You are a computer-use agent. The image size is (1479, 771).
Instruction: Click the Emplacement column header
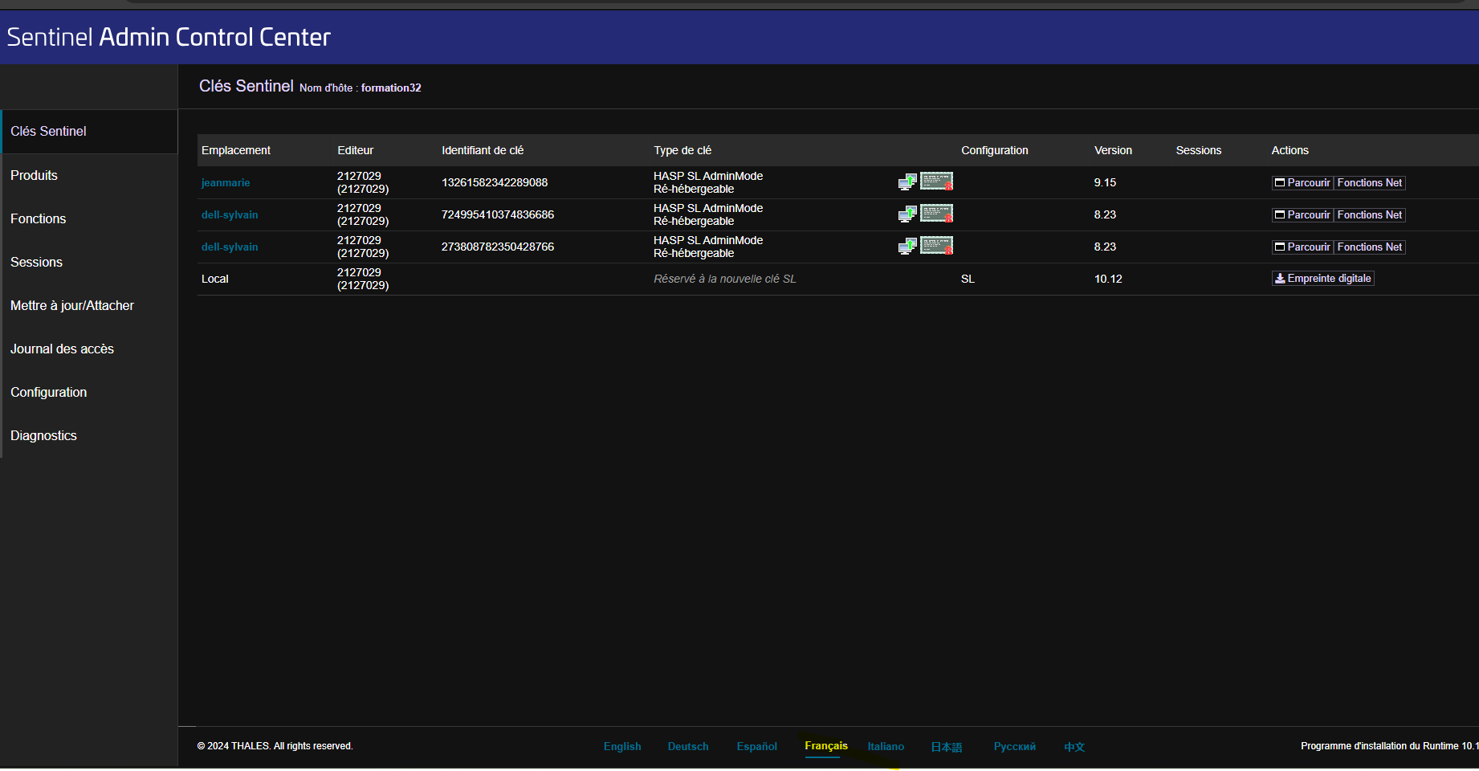click(x=236, y=150)
